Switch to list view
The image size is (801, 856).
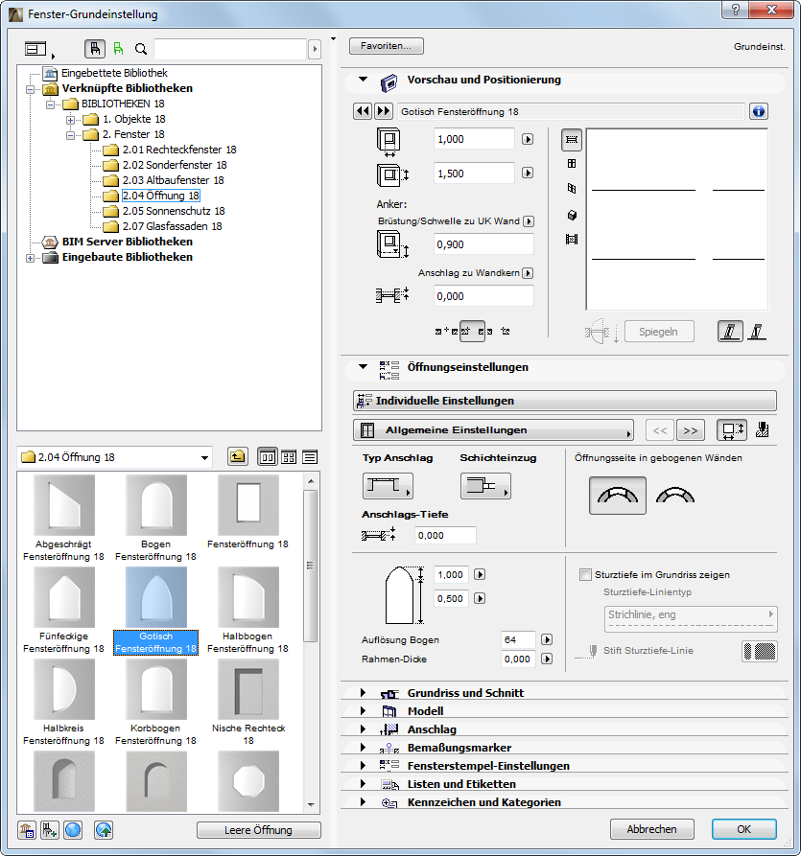[x=310, y=457]
